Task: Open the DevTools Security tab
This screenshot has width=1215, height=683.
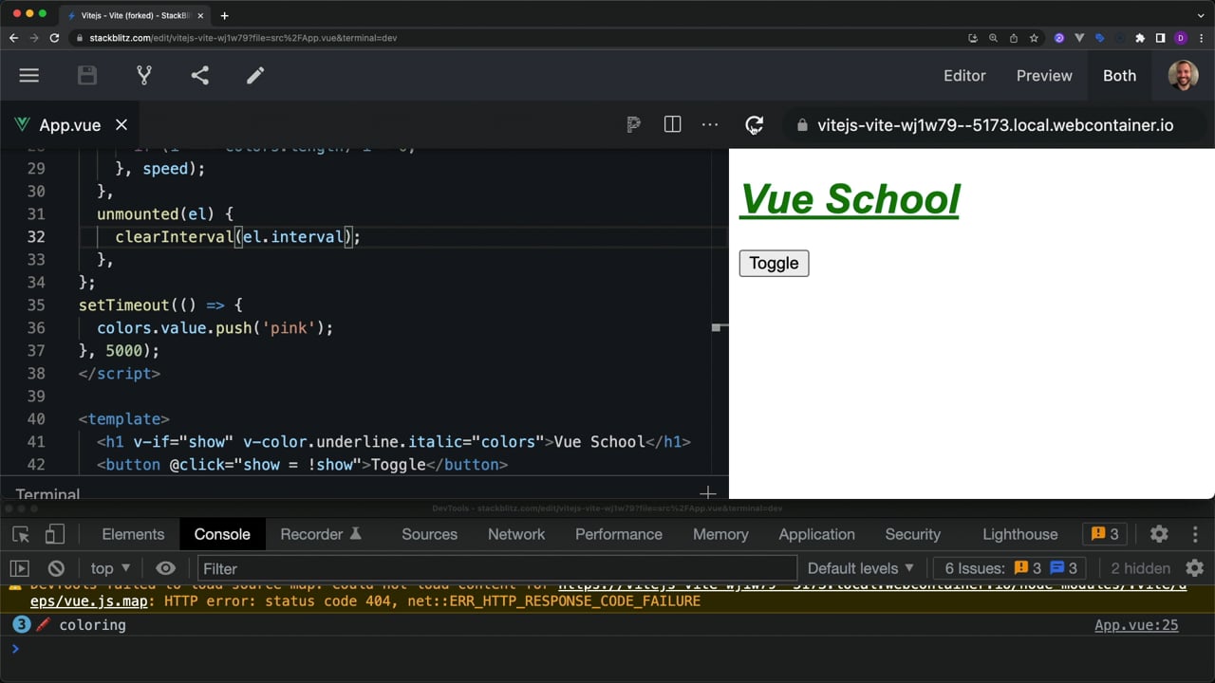Action: click(912, 534)
